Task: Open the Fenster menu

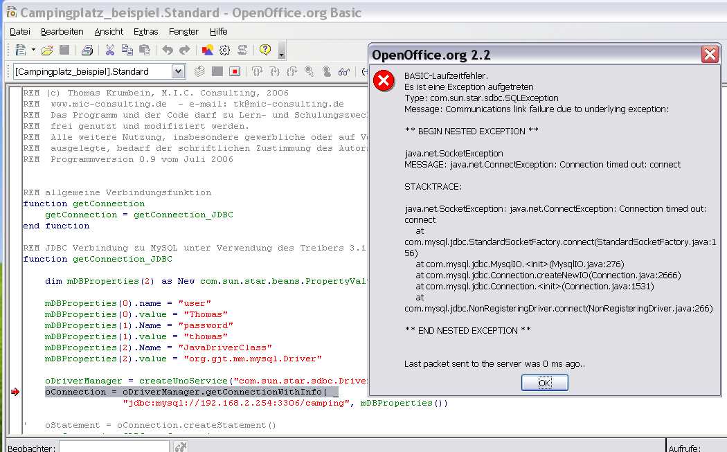Action: pyautogui.click(x=183, y=32)
